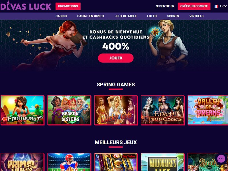The width and height of the screenshot is (228, 171).
Task: Open the Lucky Girls game tile
Action: 116,110
